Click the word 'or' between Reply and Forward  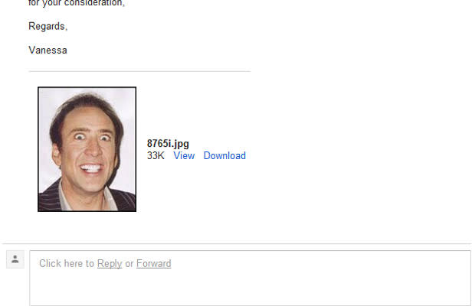click(x=129, y=264)
